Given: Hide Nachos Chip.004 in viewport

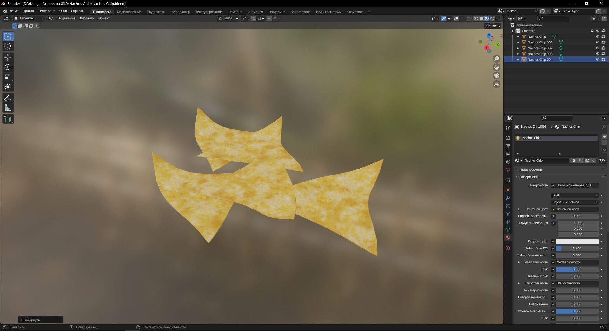Looking at the screenshot, I should pyautogui.click(x=598, y=59).
